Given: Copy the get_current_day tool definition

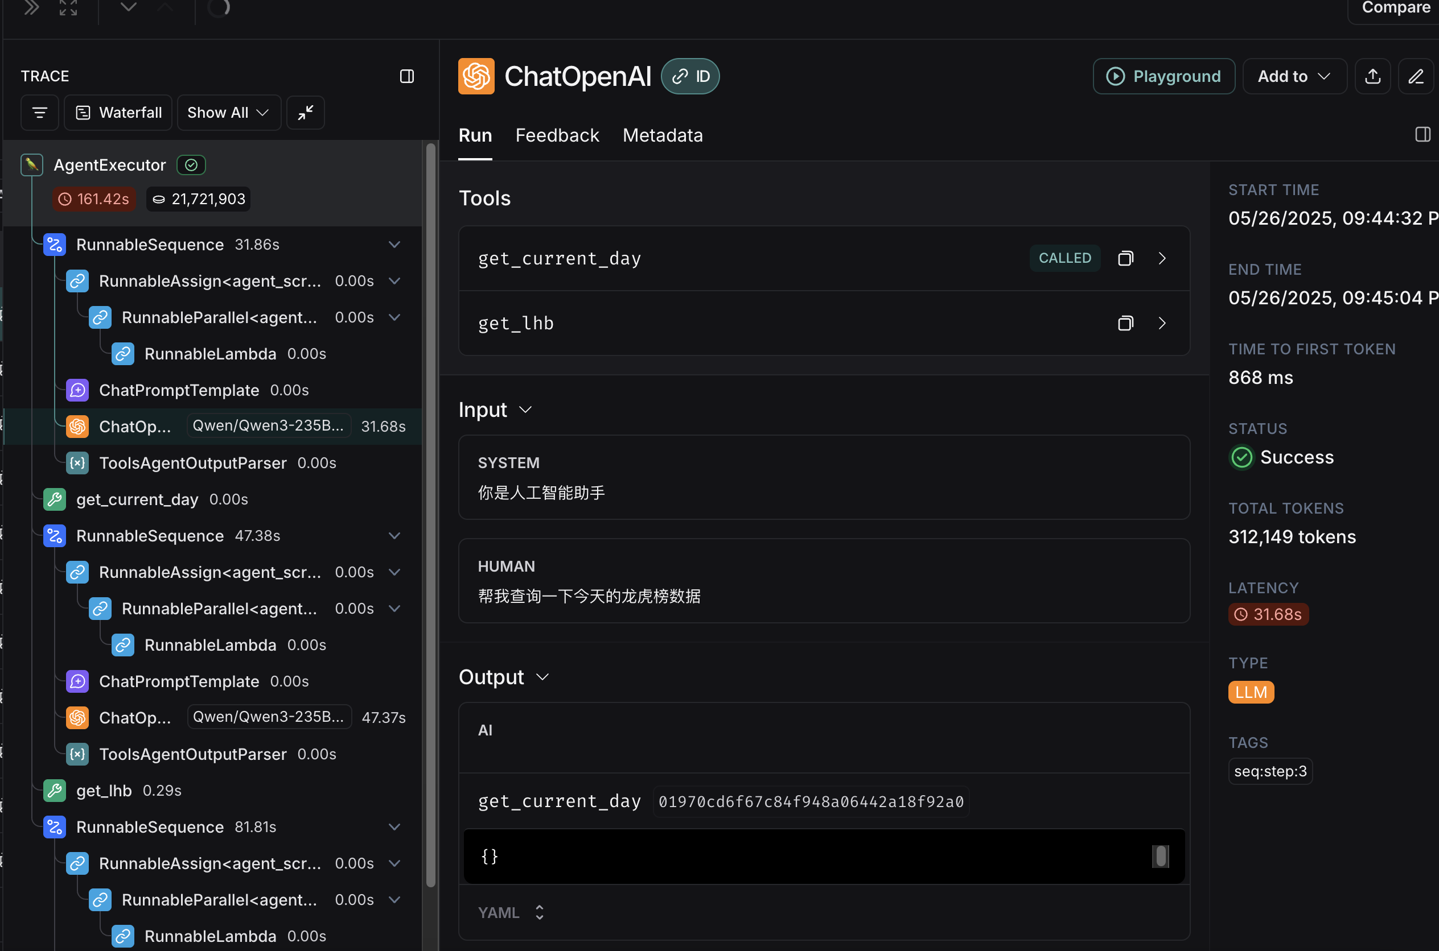Looking at the screenshot, I should click(1125, 258).
